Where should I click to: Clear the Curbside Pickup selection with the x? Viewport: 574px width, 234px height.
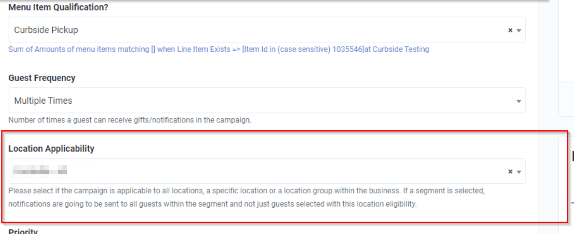coord(510,30)
